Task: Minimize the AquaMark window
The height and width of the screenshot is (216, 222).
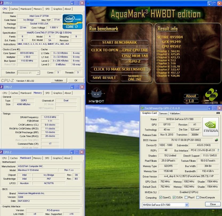Action: [209, 3]
